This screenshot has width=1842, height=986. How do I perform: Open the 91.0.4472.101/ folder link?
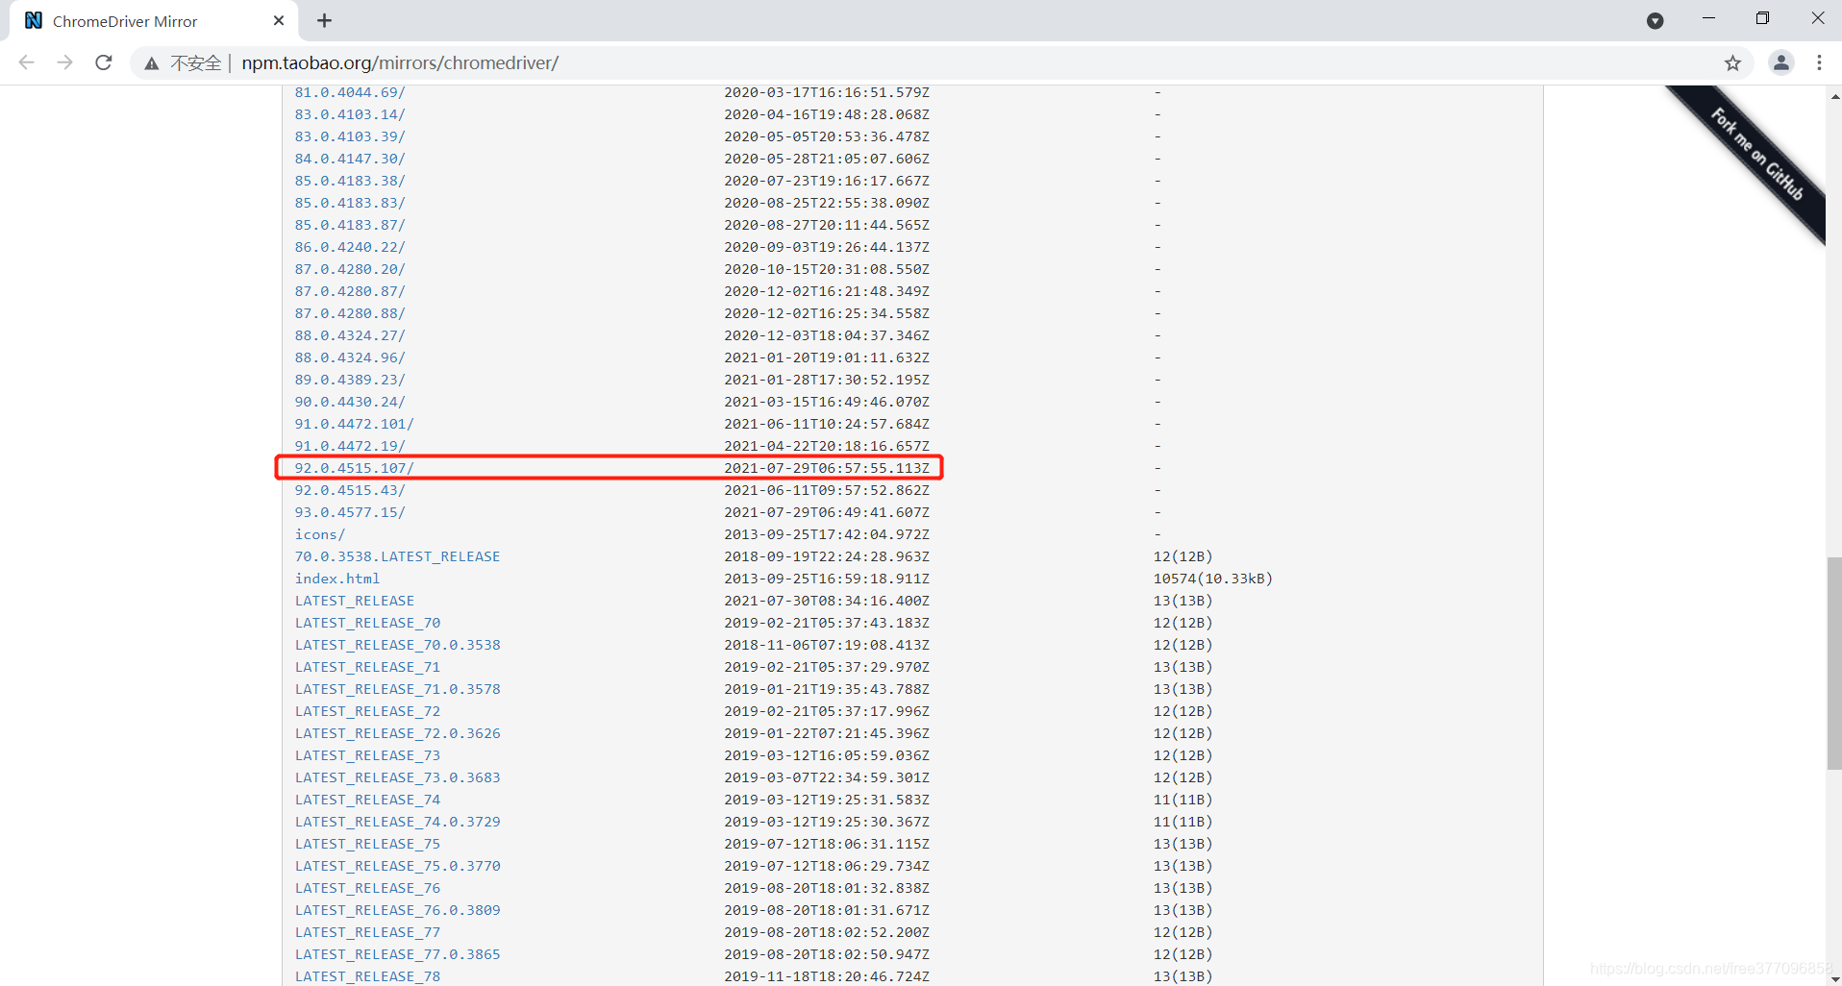[354, 424]
